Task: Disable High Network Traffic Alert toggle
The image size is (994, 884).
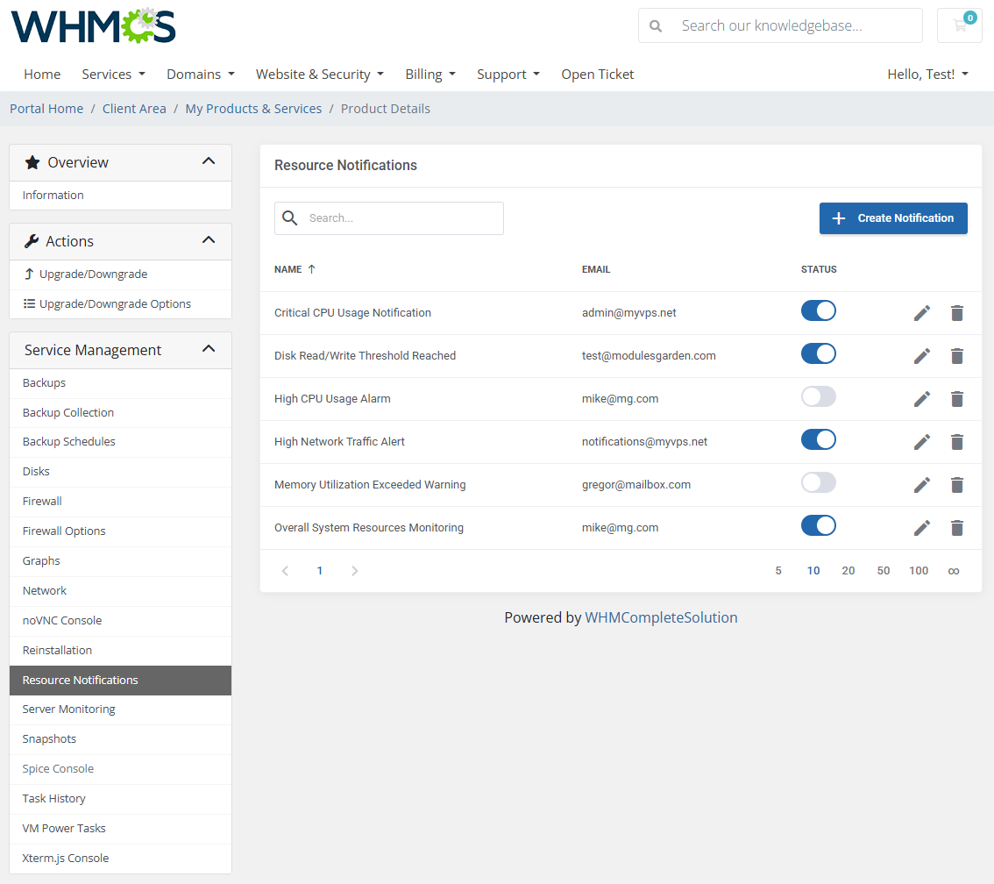Action: pyautogui.click(x=819, y=439)
